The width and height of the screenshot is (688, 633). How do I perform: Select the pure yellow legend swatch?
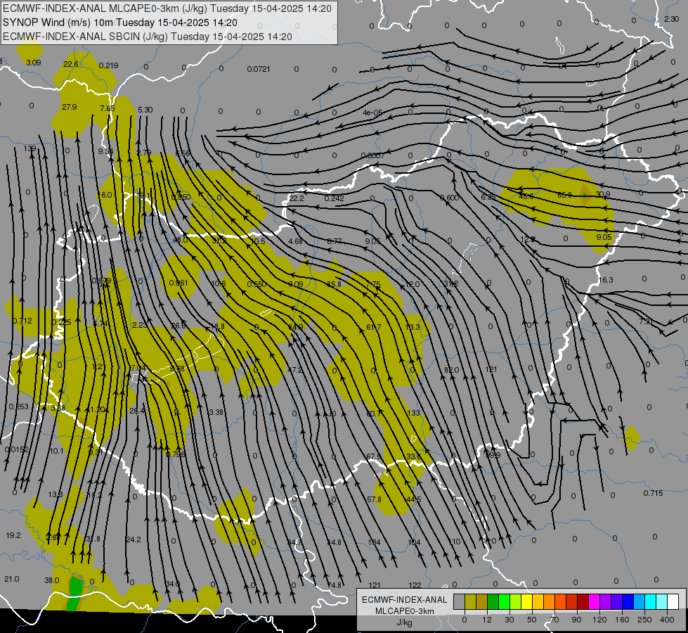point(527,602)
